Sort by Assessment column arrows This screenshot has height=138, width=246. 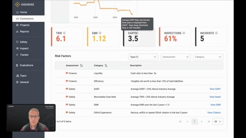pos(81,66)
